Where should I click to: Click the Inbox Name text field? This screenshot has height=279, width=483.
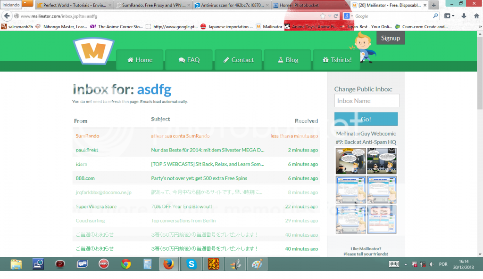366,101
